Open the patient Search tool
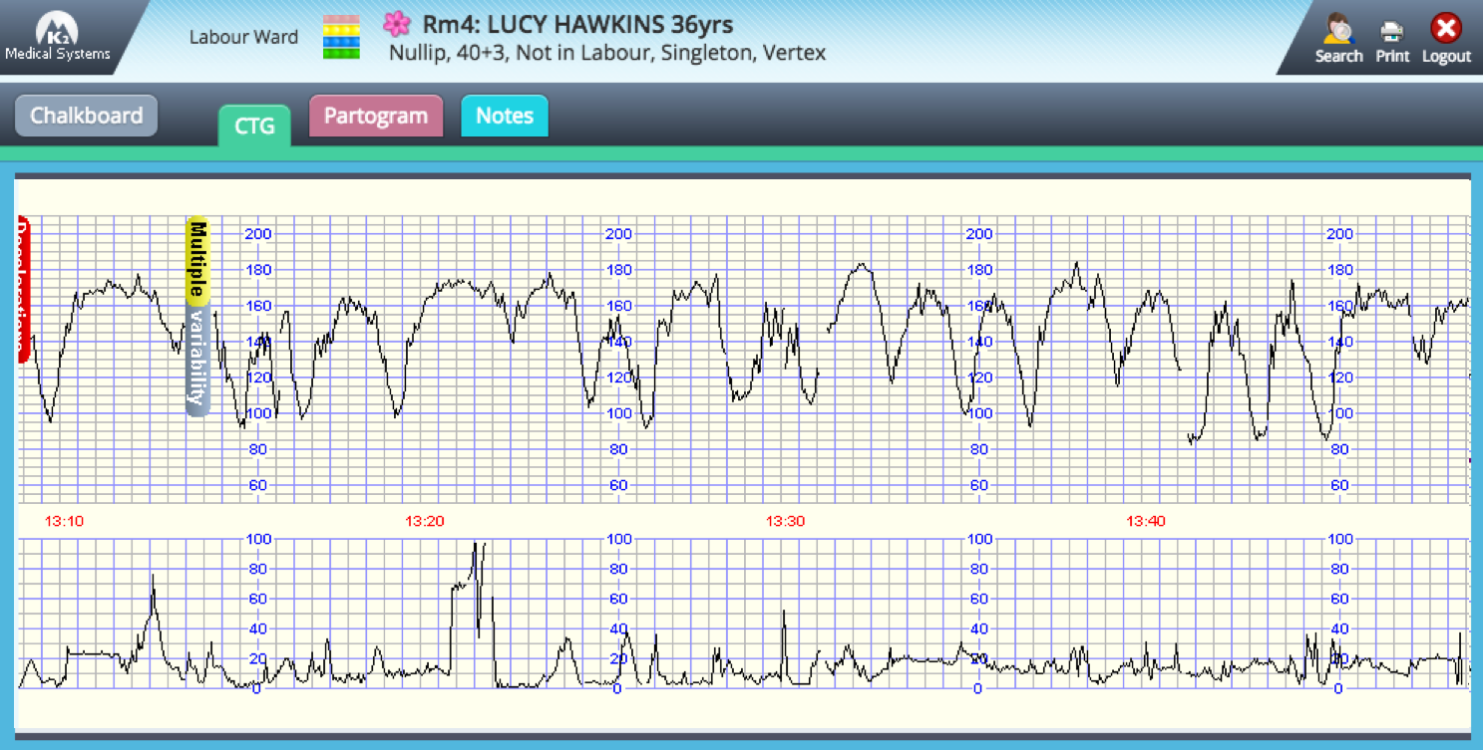The width and height of the screenshot is (1483, 751). coord(1338,39)
